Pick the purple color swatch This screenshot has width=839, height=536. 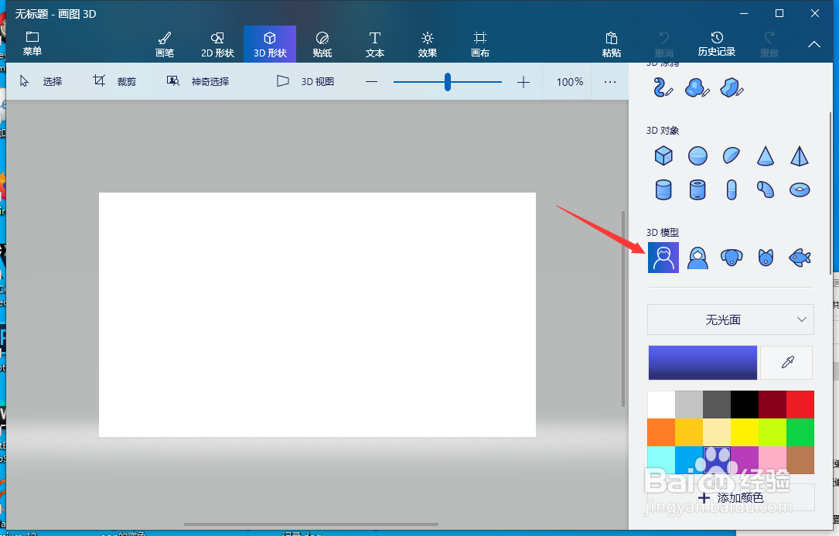tap(745, 460)
